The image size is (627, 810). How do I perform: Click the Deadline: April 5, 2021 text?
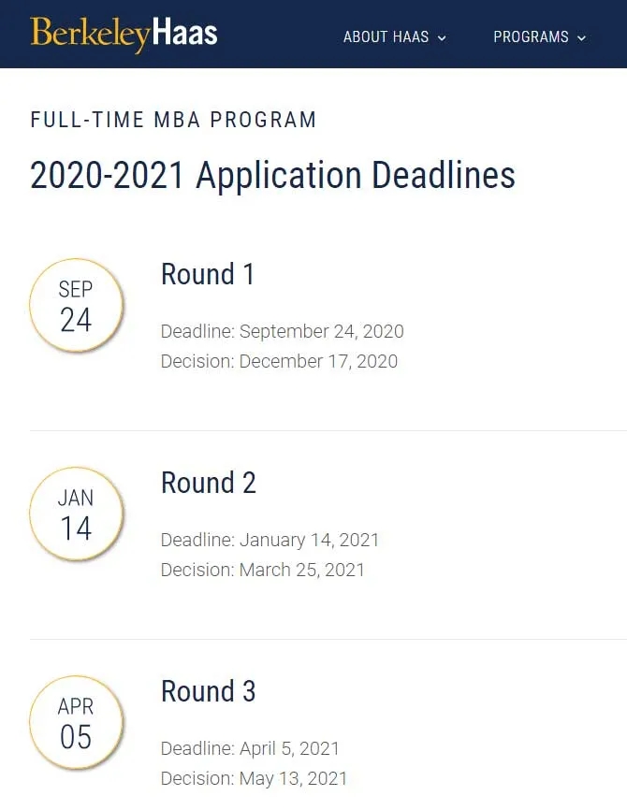(250, 748)
